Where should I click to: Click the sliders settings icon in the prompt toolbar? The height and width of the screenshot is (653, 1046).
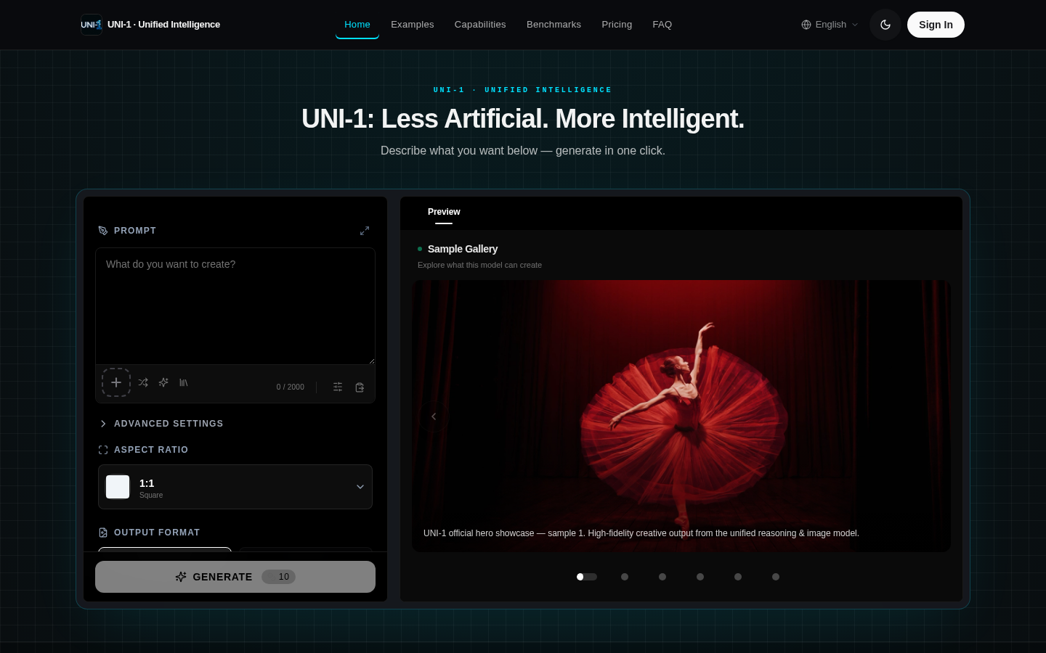[x=338, y=387]
